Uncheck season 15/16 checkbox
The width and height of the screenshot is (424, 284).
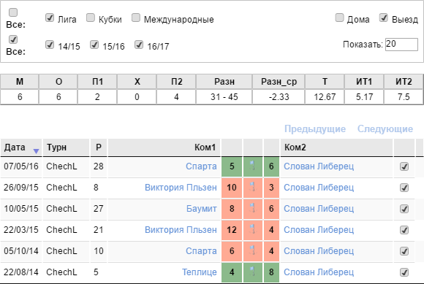coord(94,45)
